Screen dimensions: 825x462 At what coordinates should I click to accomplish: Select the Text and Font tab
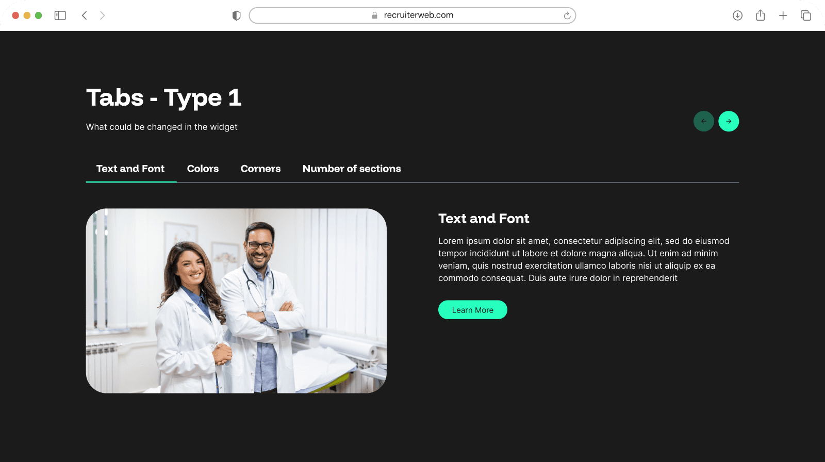tap(130, 169)
